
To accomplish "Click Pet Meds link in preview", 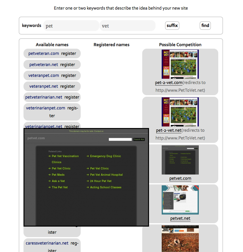I will pyautogui.click(x=58, y=175).
